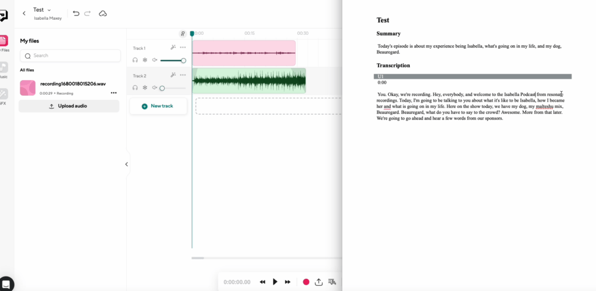Viewport: 596px width, 291px height.
Task: Open the chat support bubble icon
Action: [6, 283]
